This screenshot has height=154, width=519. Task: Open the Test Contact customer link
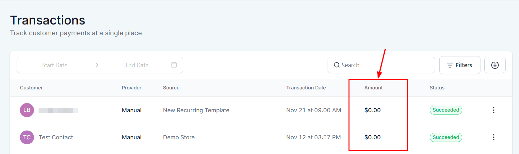(x=56, y=137)
